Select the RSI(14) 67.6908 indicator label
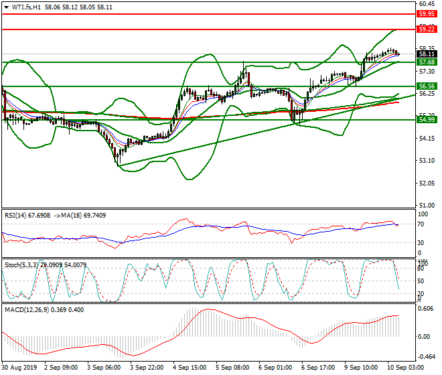 pyautogui.click(x=27, y=216)
